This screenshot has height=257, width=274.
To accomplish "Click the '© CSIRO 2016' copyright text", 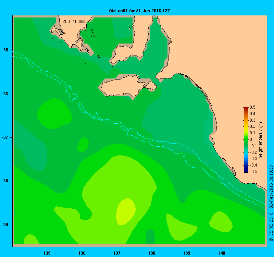I will click(271, 227).
